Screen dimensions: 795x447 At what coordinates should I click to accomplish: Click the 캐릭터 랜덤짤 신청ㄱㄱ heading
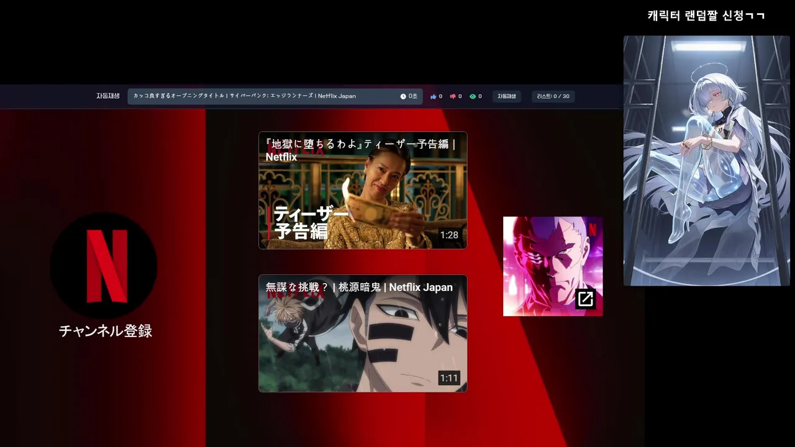pyautogui.click(x=706, y=16)
